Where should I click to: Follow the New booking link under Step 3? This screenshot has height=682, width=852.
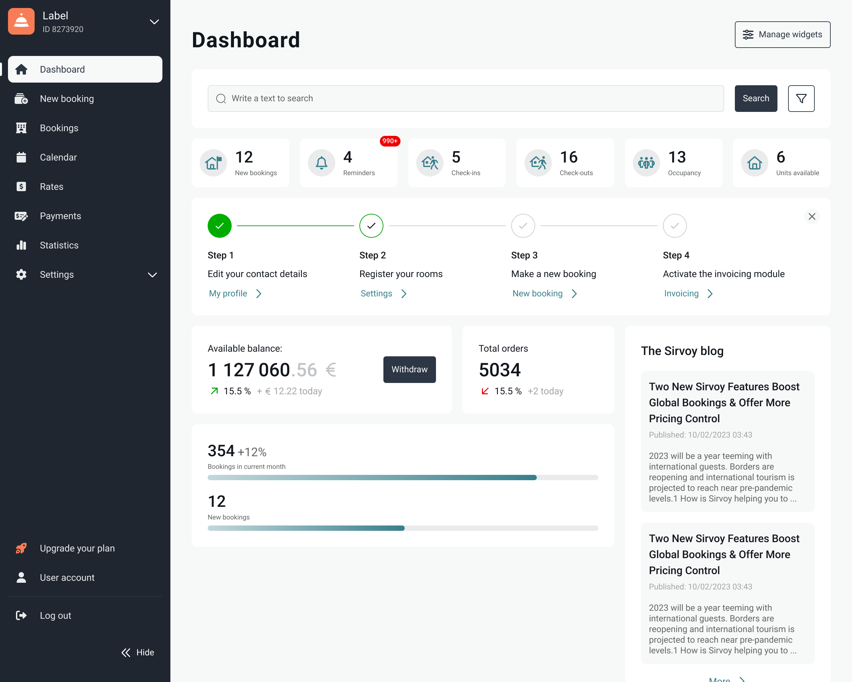click(x=545, y=293)
